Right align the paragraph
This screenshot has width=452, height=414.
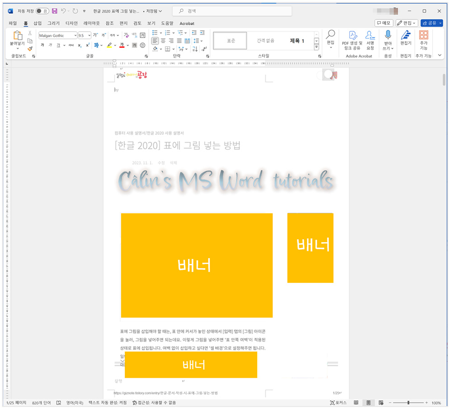pyautogui.click(x=171, y=41)
